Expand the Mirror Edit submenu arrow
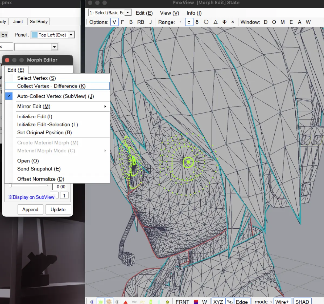Viewport: 324px width, 304px height. [105, 106]
